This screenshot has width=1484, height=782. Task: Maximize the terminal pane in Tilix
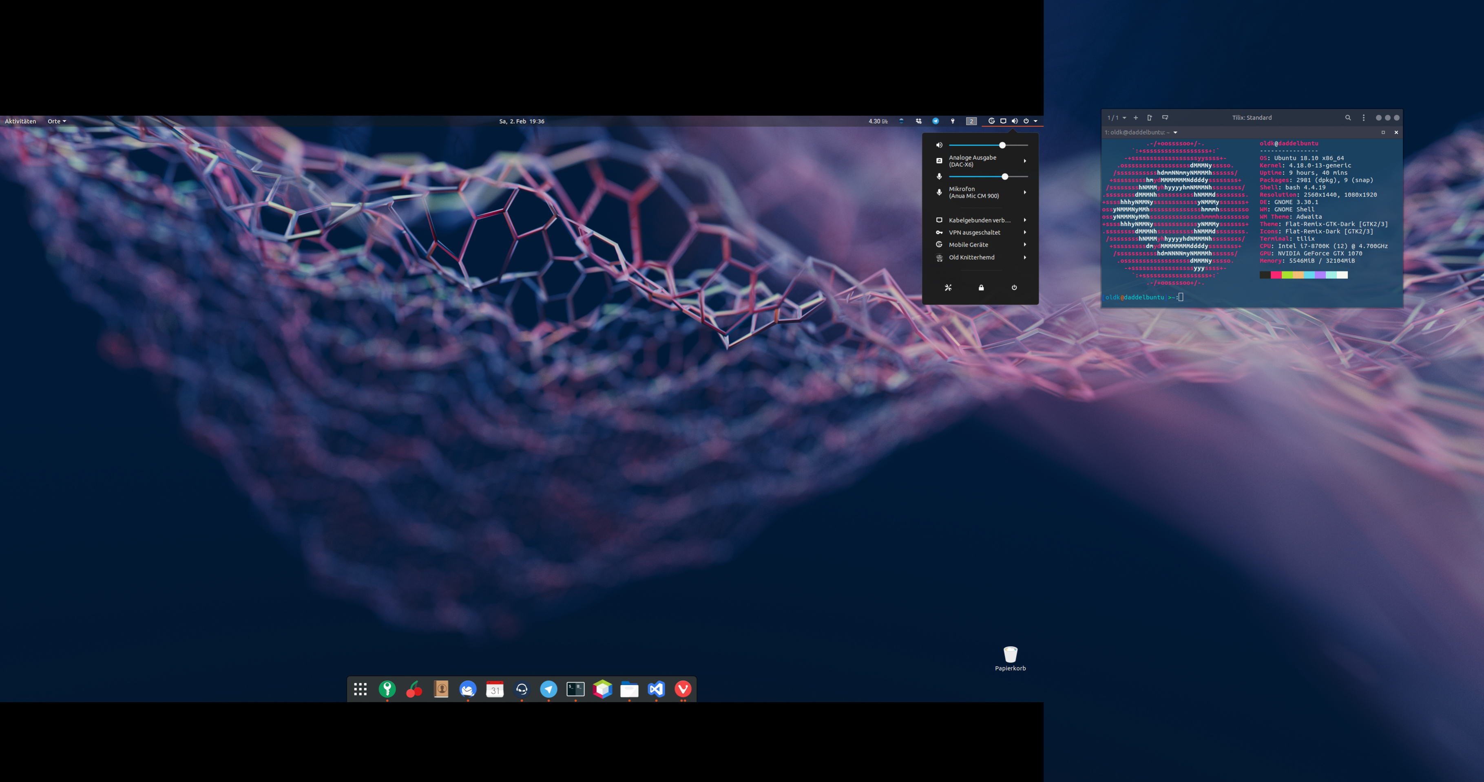pos(1383,132)
